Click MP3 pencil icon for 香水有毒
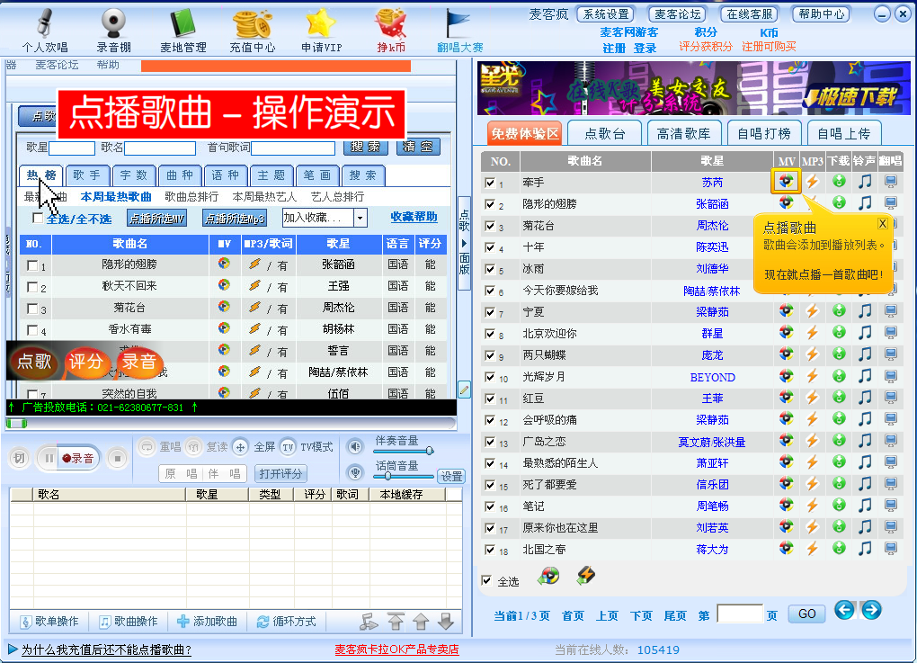This screenshot has width=917, height=663. tap(254, 328)
